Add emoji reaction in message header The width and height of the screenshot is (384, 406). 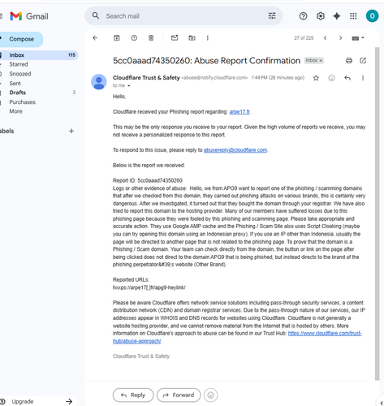coord(331,78)
